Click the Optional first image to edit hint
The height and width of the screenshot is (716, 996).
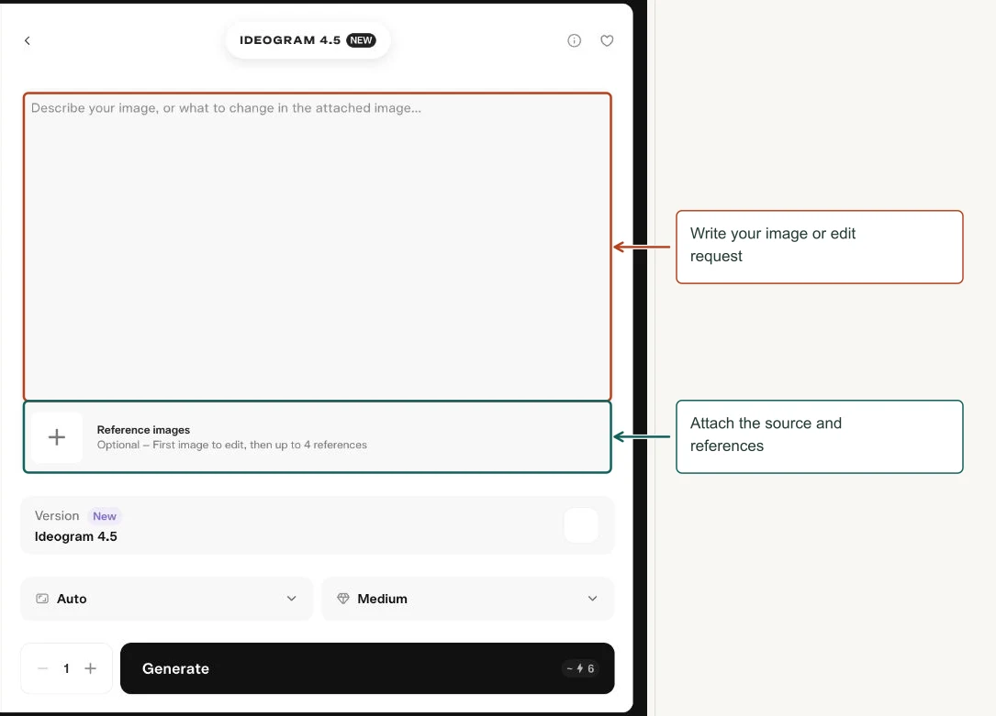tap(232, 446)
